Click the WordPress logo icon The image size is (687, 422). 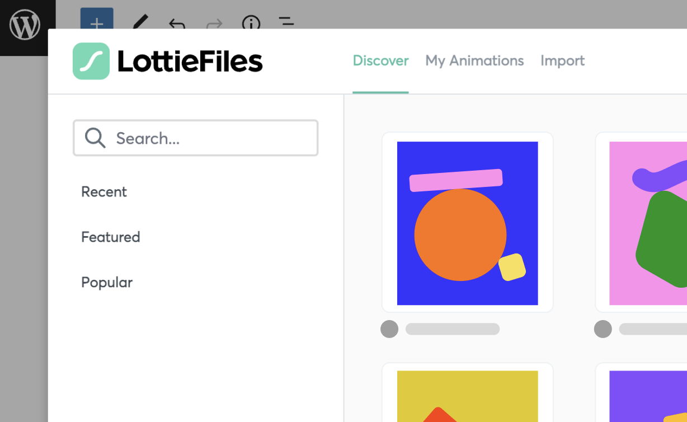[25, 26]
